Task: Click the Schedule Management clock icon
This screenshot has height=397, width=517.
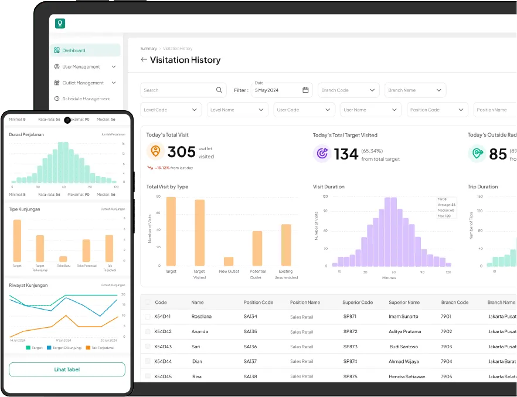Action: tap(57, 99)
